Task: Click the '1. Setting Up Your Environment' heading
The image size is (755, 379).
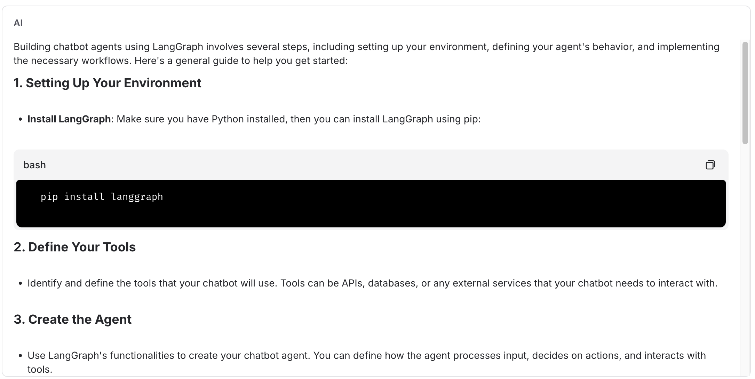Action: [x=108, y=83]
